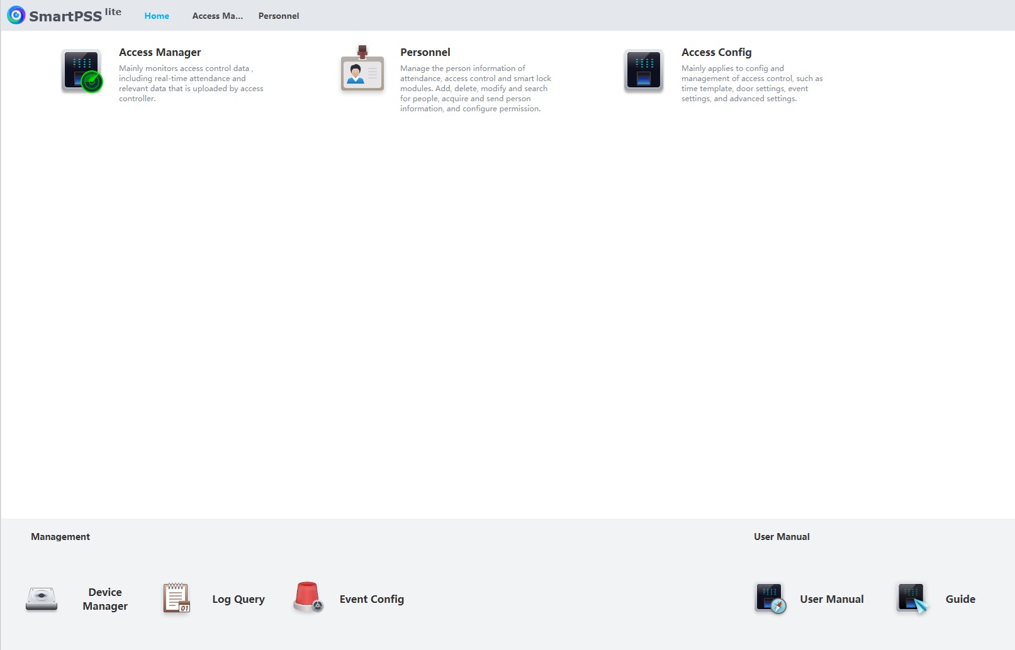The width and height of the screenshot is (1015, 650).
Task: Open the Access Manager title link
Action: (x=160, y=52)
